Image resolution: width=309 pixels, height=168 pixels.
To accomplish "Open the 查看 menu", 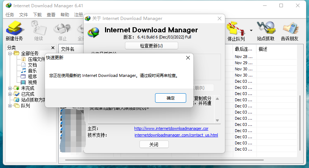I will pyautogui.click(x=51, y=15).
